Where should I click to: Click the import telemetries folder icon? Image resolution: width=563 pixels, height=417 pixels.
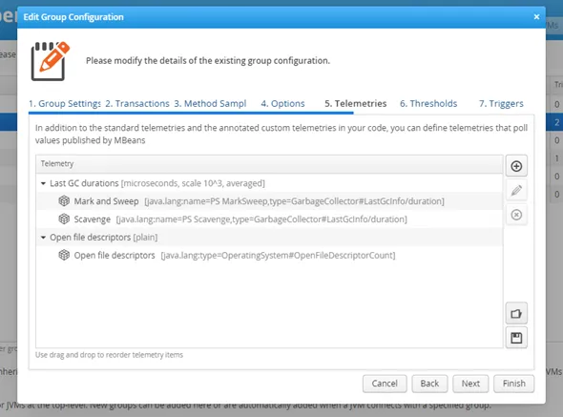(x=516, y=314)
